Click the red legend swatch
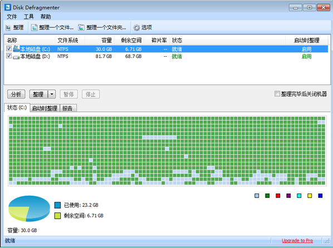333x248 pixels. tap(278, 196)
